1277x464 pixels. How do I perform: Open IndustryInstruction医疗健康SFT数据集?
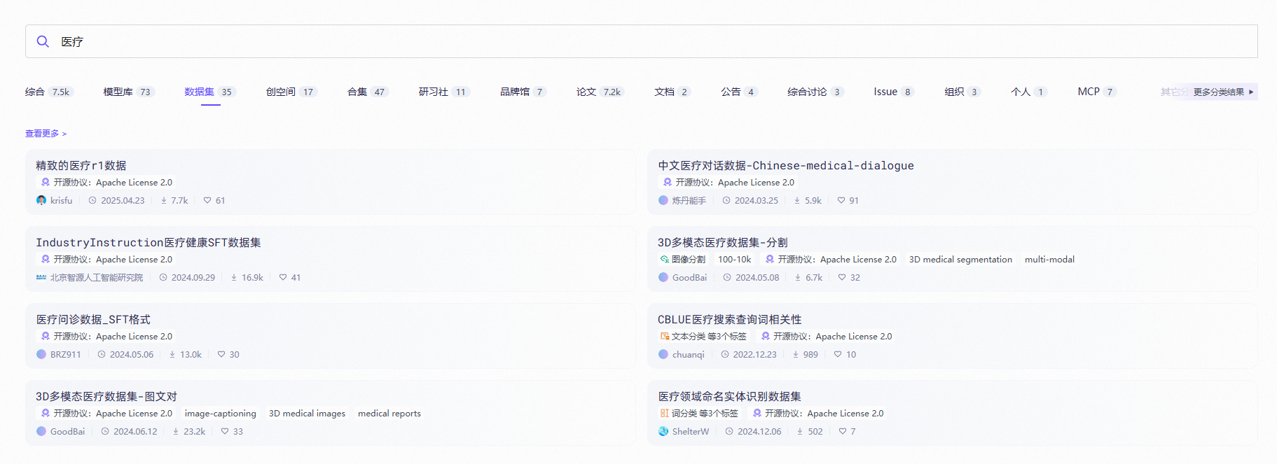click(x=149, y=242)
